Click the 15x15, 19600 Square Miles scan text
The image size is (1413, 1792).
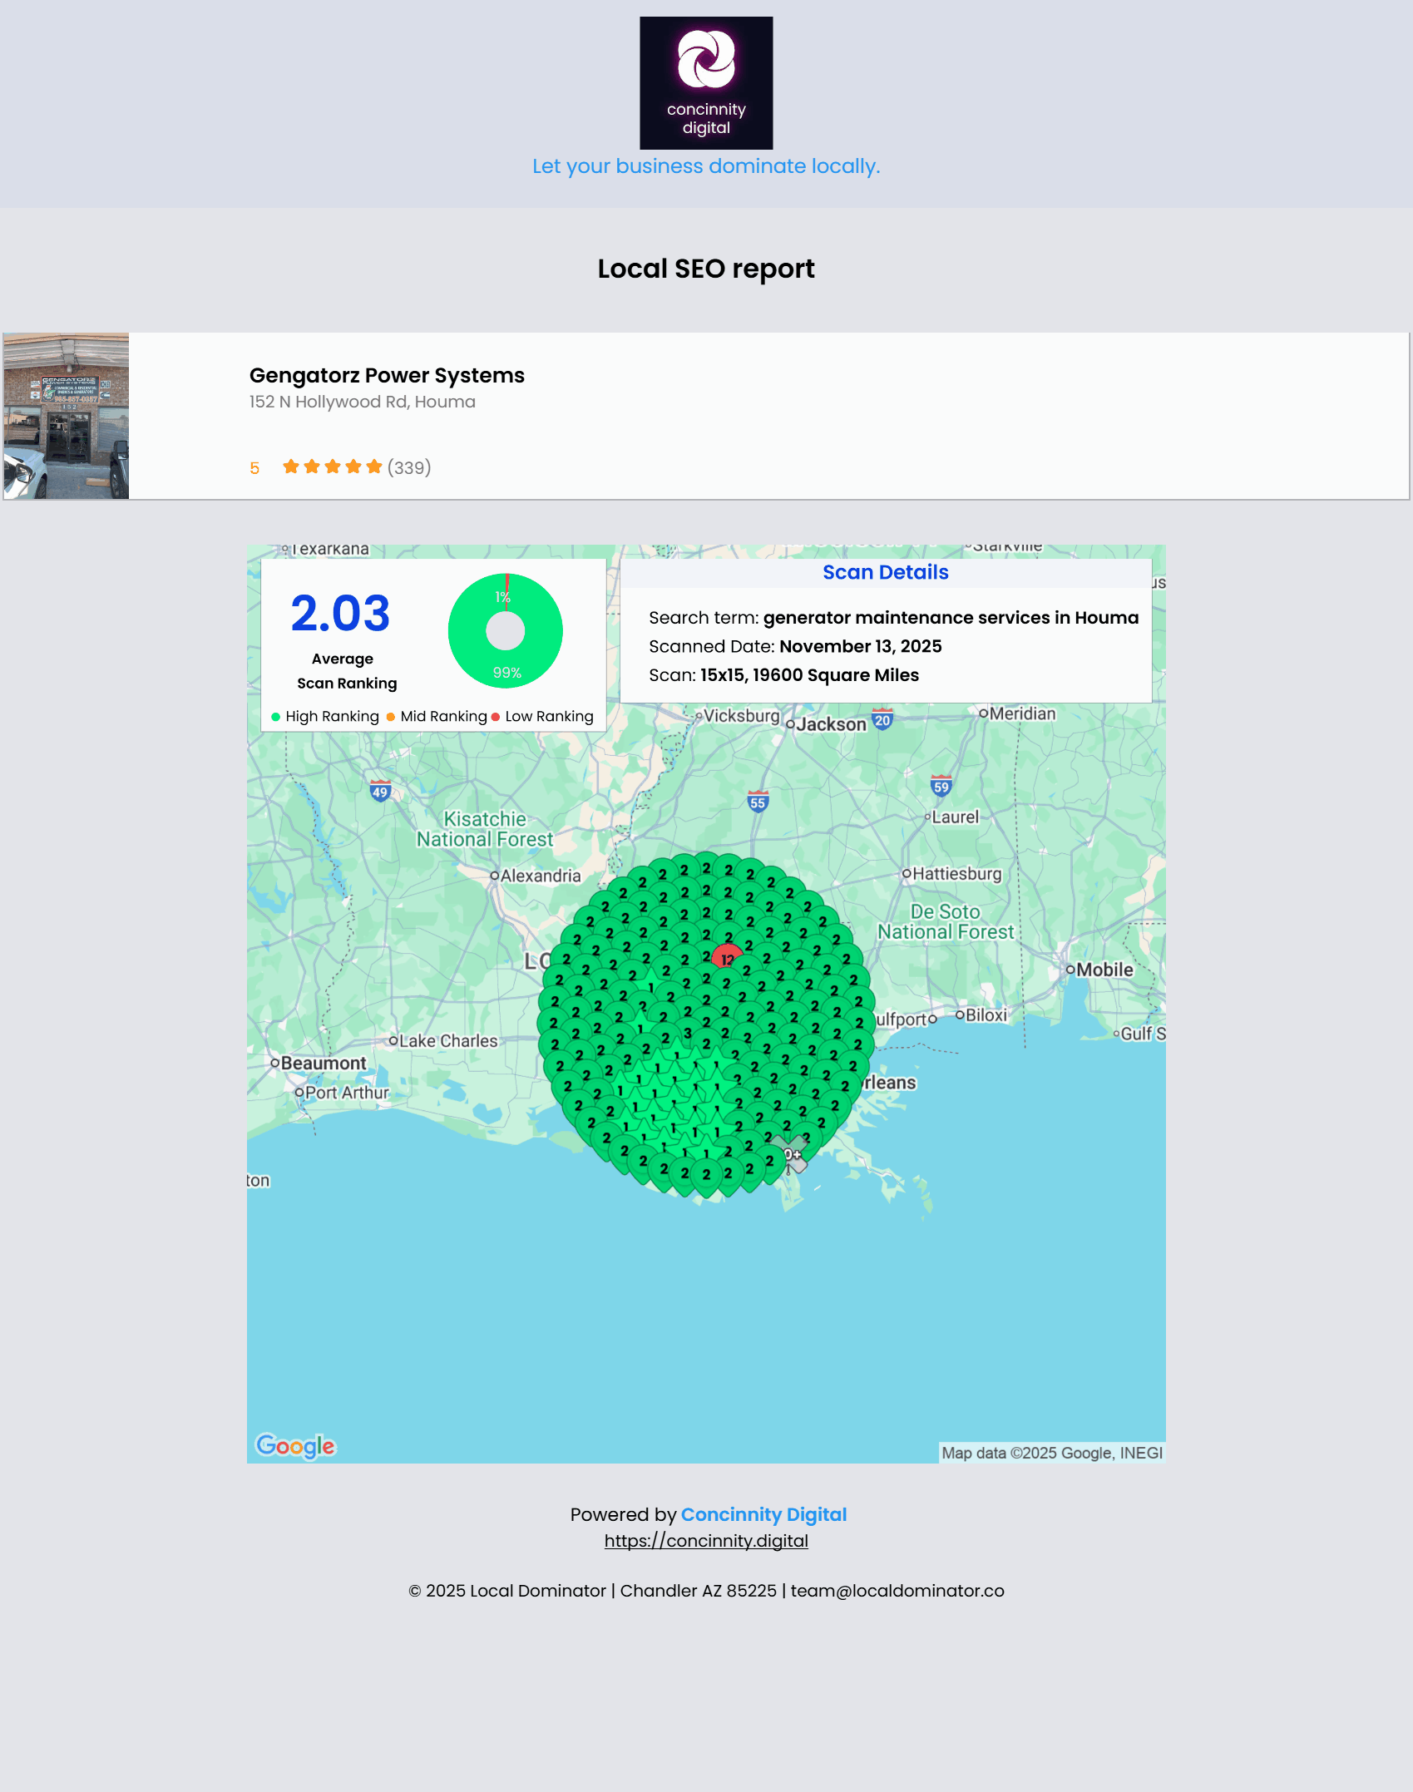(809, 675)
